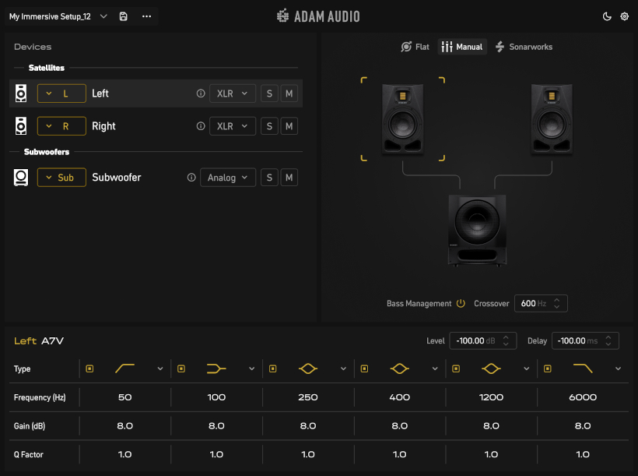
Task: Select the Right speaker device icon
Action: [21, 126]
